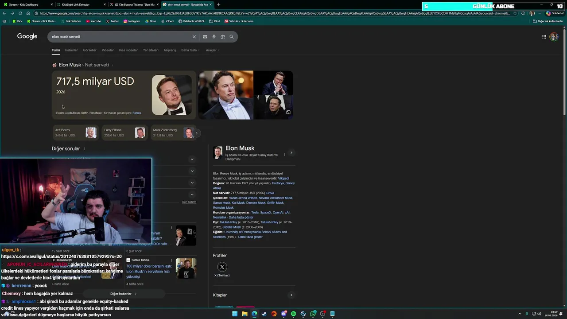Go back in the browser
This screenshot has width=567, height=319.
pos(4,13)
